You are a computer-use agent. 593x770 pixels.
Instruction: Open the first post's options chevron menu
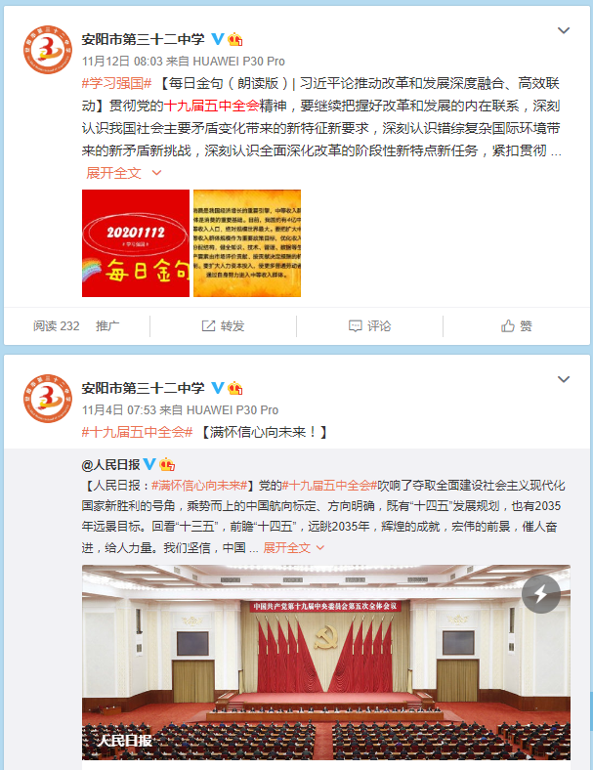pyautogui.click(x=564, y=30)
